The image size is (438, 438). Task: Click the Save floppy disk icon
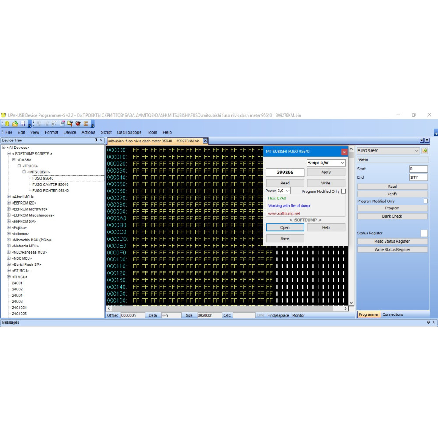23,124
